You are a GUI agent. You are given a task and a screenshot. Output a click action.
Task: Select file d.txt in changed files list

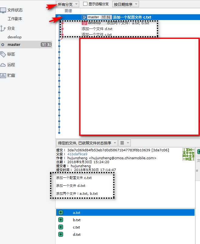[x=125, y=235]
